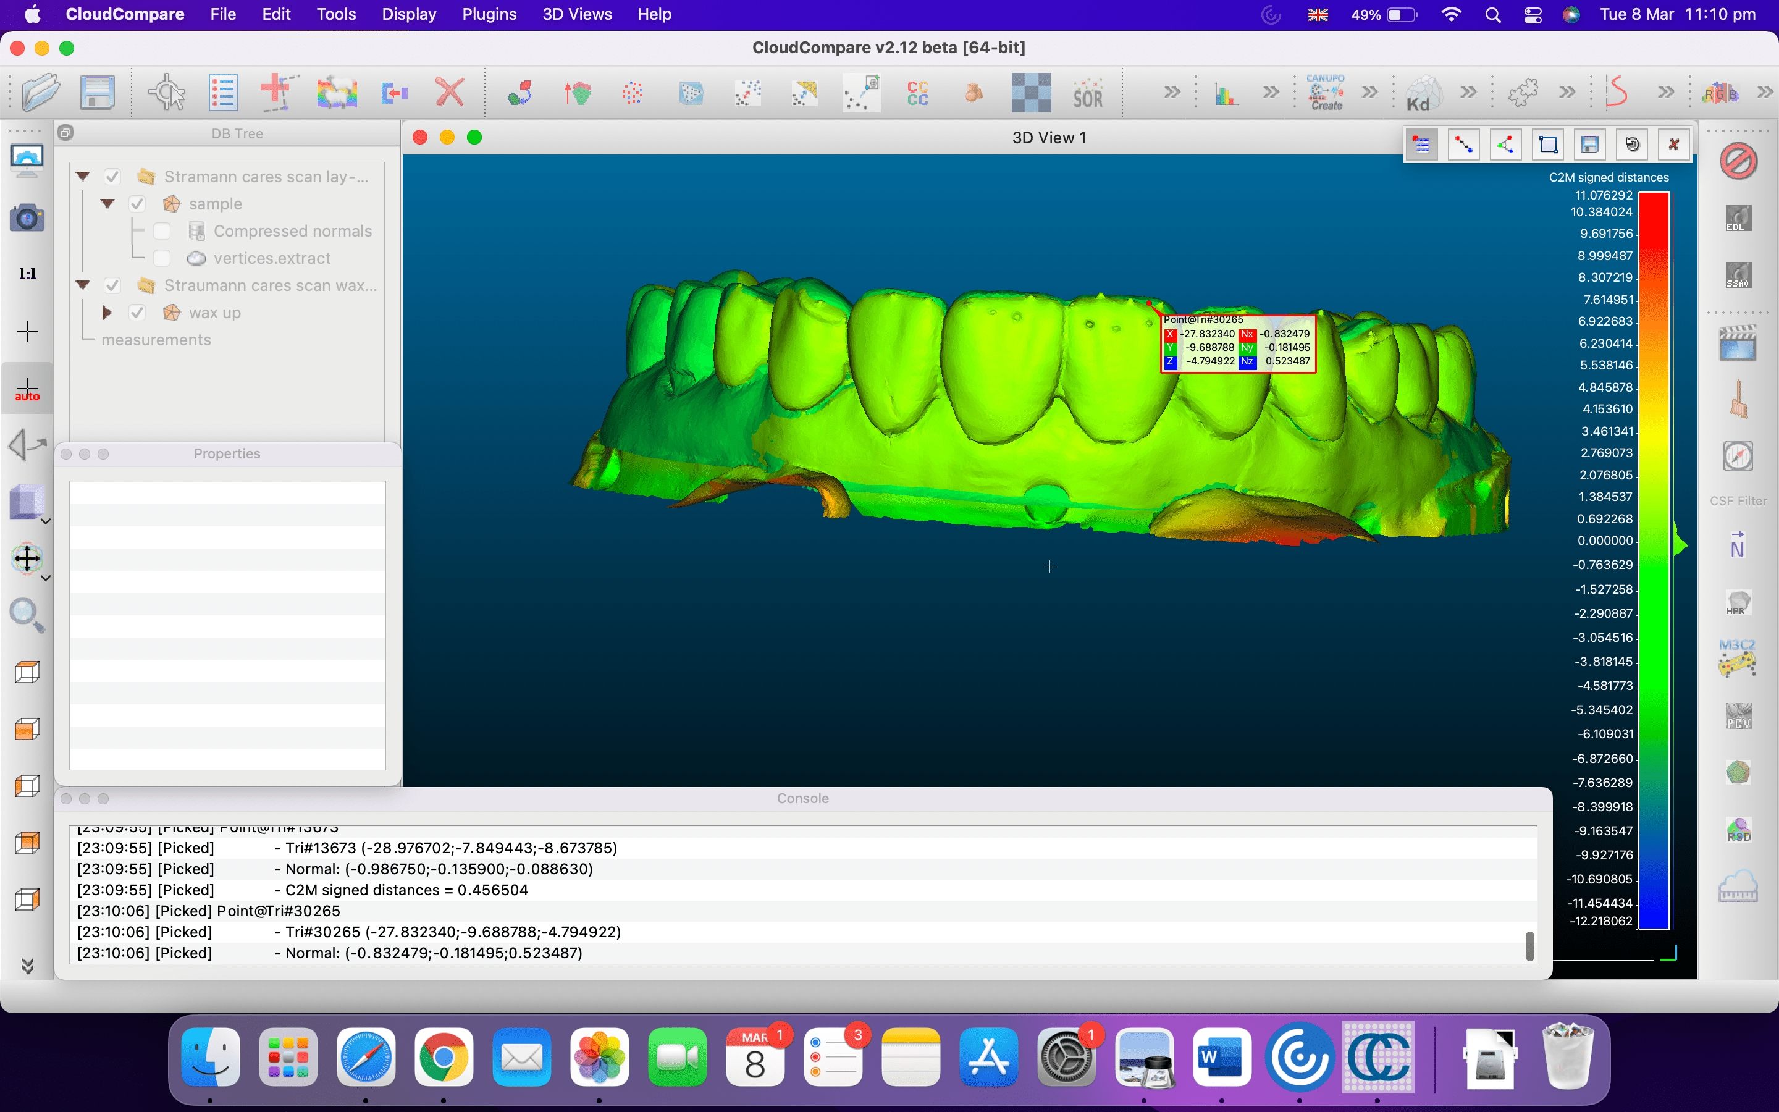1779x1112 pixels.
Task: Toggle visibility of Straumann cares scan wax layer
Action: tap(112, 284)
